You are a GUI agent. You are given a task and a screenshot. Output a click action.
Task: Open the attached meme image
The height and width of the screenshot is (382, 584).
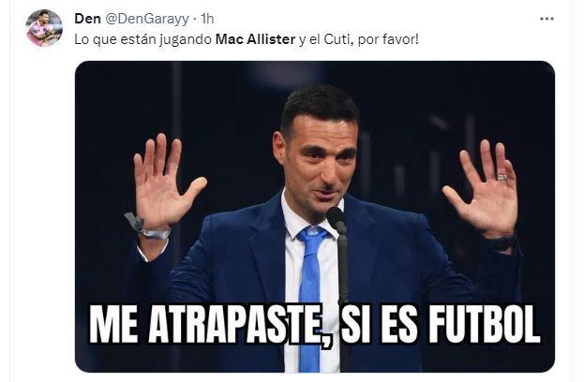click(315, 217)
